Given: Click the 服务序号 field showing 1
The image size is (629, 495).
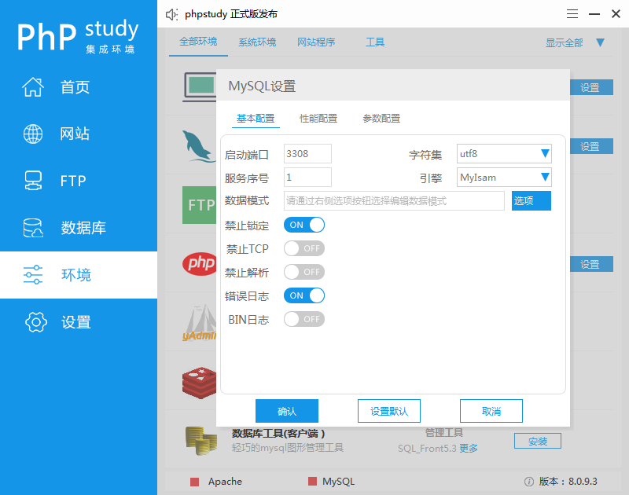Looking at the screenshot, I should [x=307, y=177].
